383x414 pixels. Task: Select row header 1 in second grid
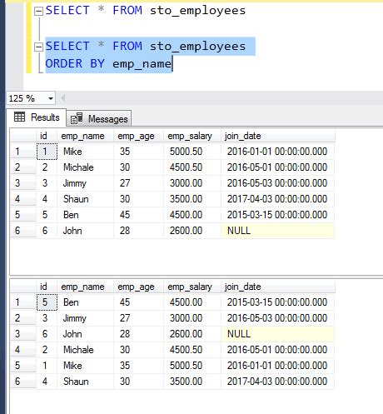tap(23, 302)
